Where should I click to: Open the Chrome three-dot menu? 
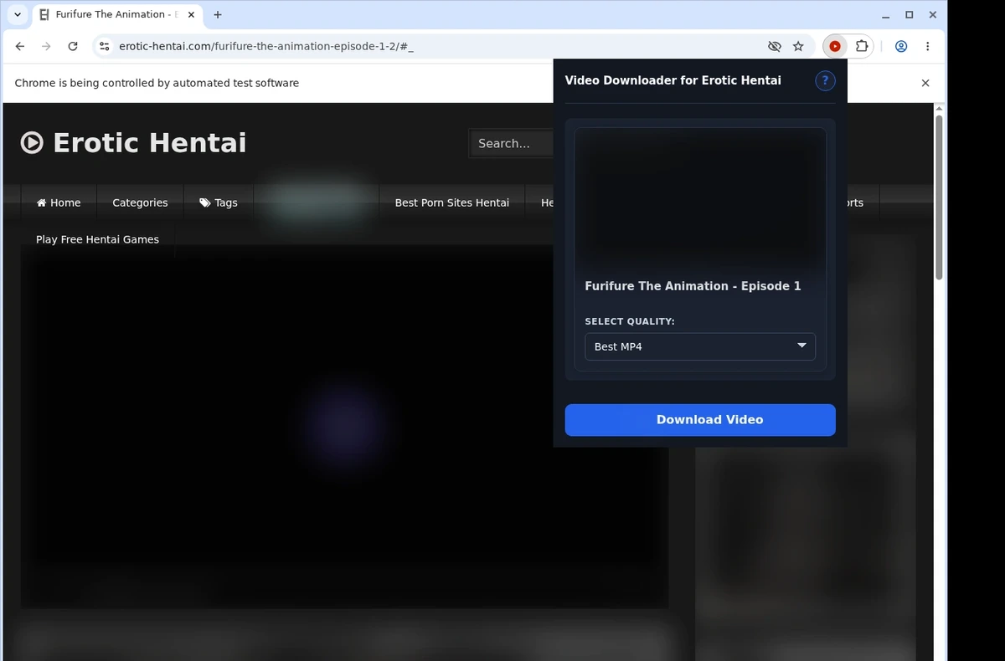pos(927,47)
